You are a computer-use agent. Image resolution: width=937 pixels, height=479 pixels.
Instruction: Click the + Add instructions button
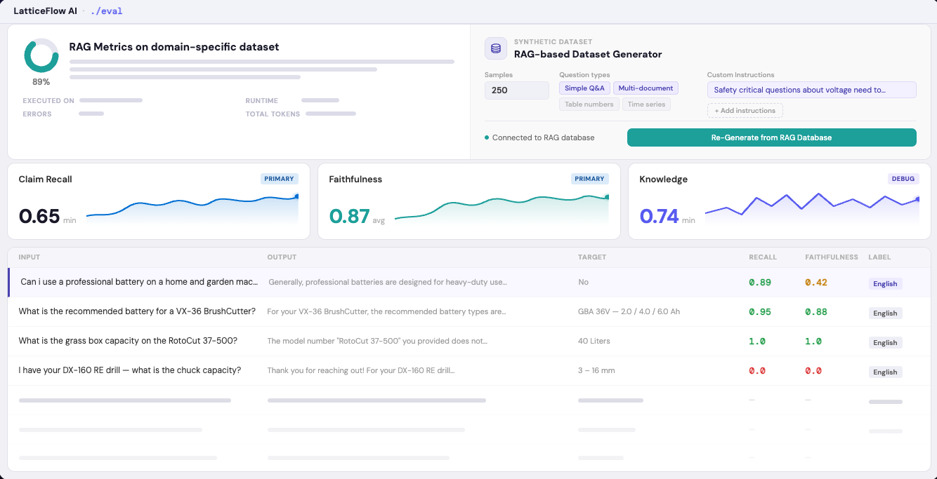point(745,111)
